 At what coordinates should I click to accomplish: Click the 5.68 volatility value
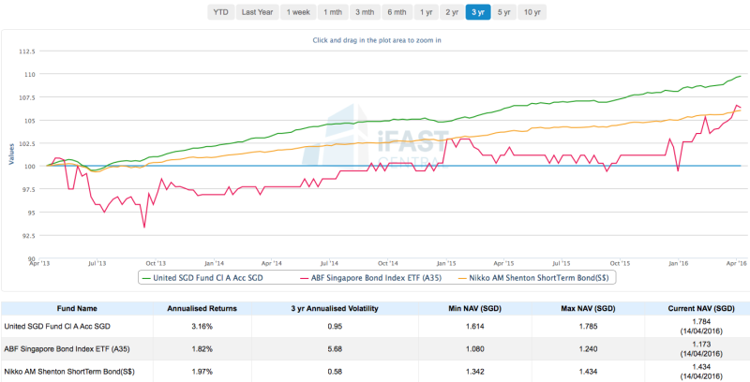pos(335,349)
